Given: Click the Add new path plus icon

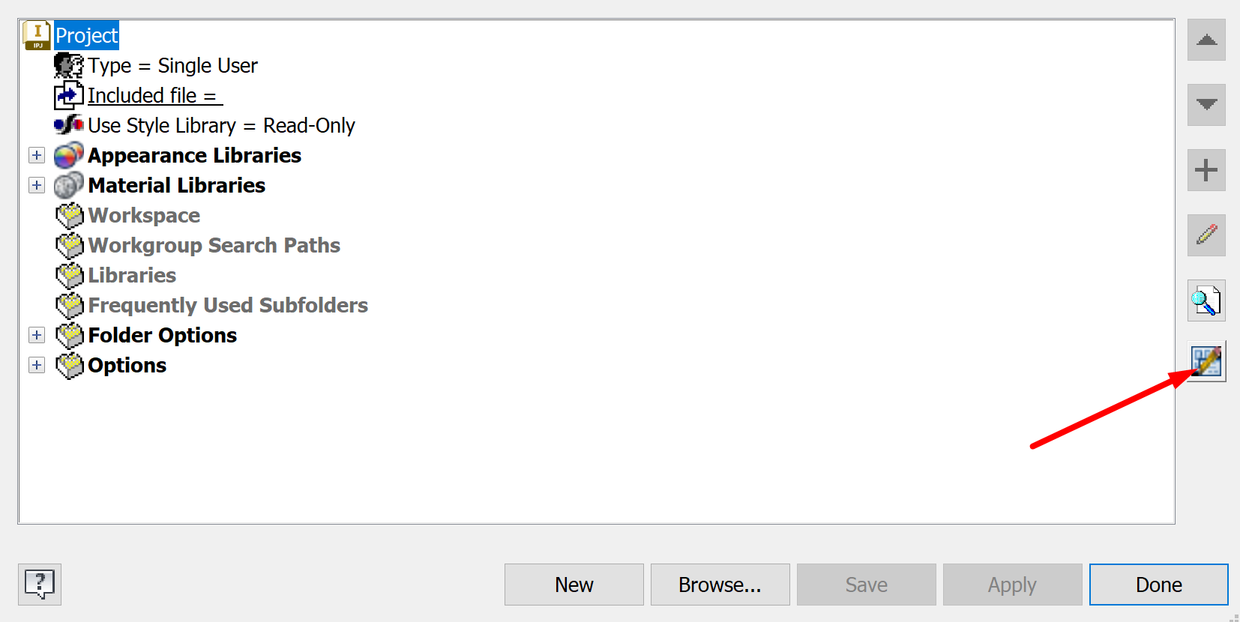Looking at the screenshot, I should (x=1206, y=170).
